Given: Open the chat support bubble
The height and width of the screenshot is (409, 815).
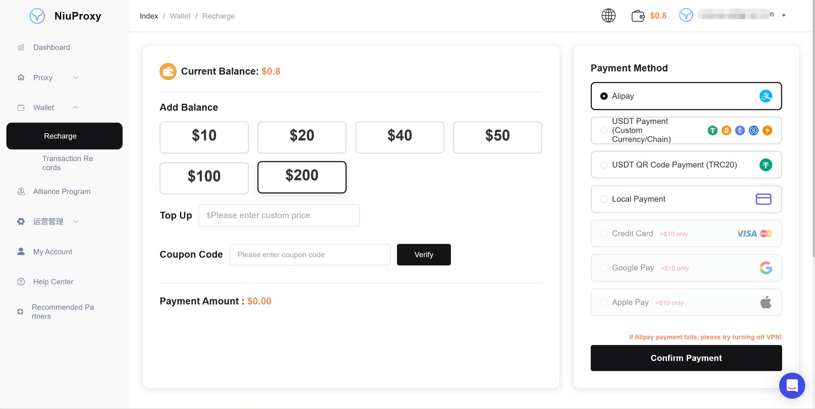Looking at the screenshot, I should [x=792, y=385].
